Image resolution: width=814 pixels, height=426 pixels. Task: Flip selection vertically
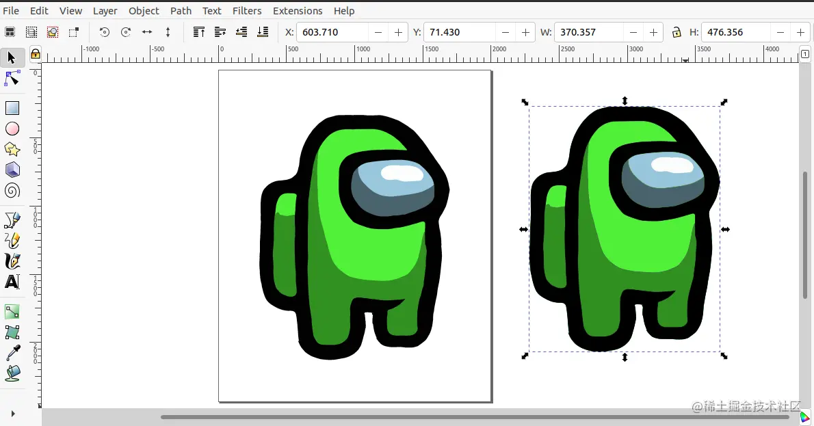(x=168, y=32)
